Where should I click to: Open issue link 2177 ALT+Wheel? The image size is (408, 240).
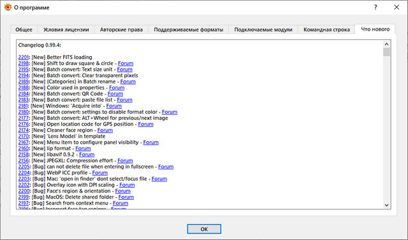[x=24, y=118]
